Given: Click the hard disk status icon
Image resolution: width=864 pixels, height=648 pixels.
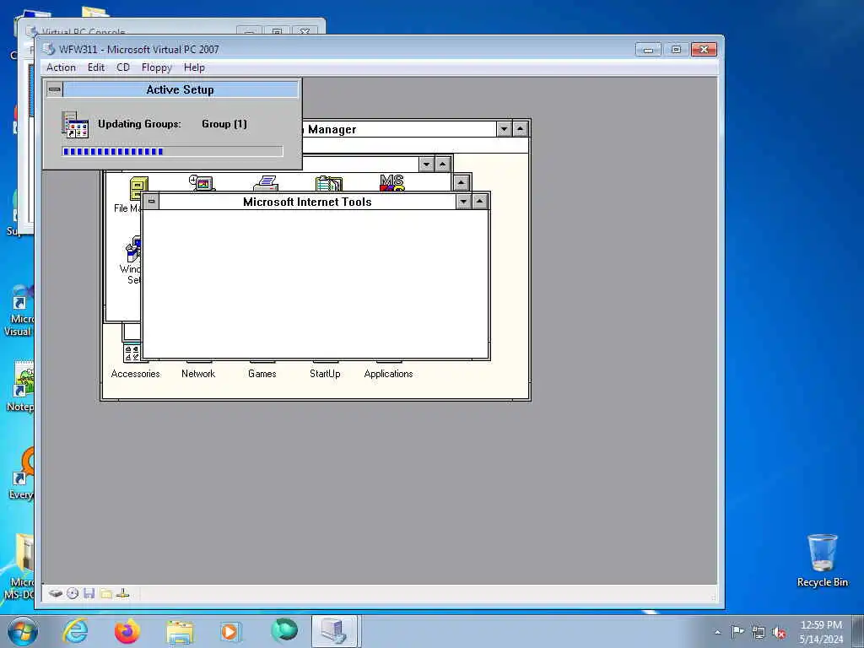Looking at the screenshot, I should coord(56,593).
